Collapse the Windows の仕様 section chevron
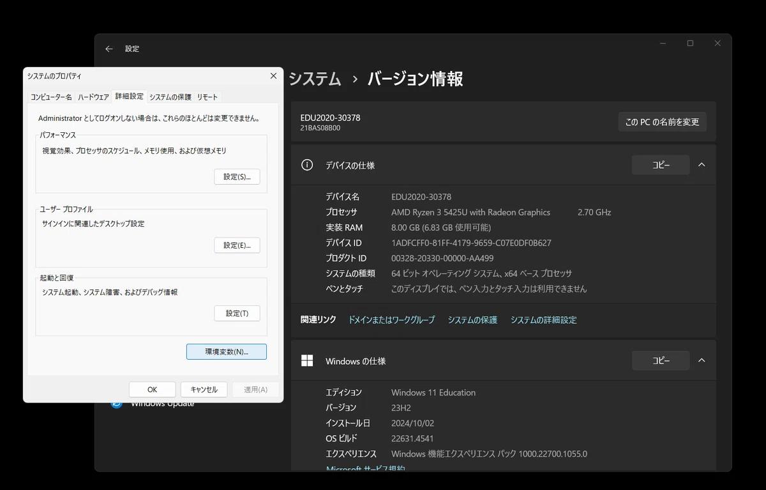Image resolution: width=766 pixels, height=490 pixels. click(702, 360)
